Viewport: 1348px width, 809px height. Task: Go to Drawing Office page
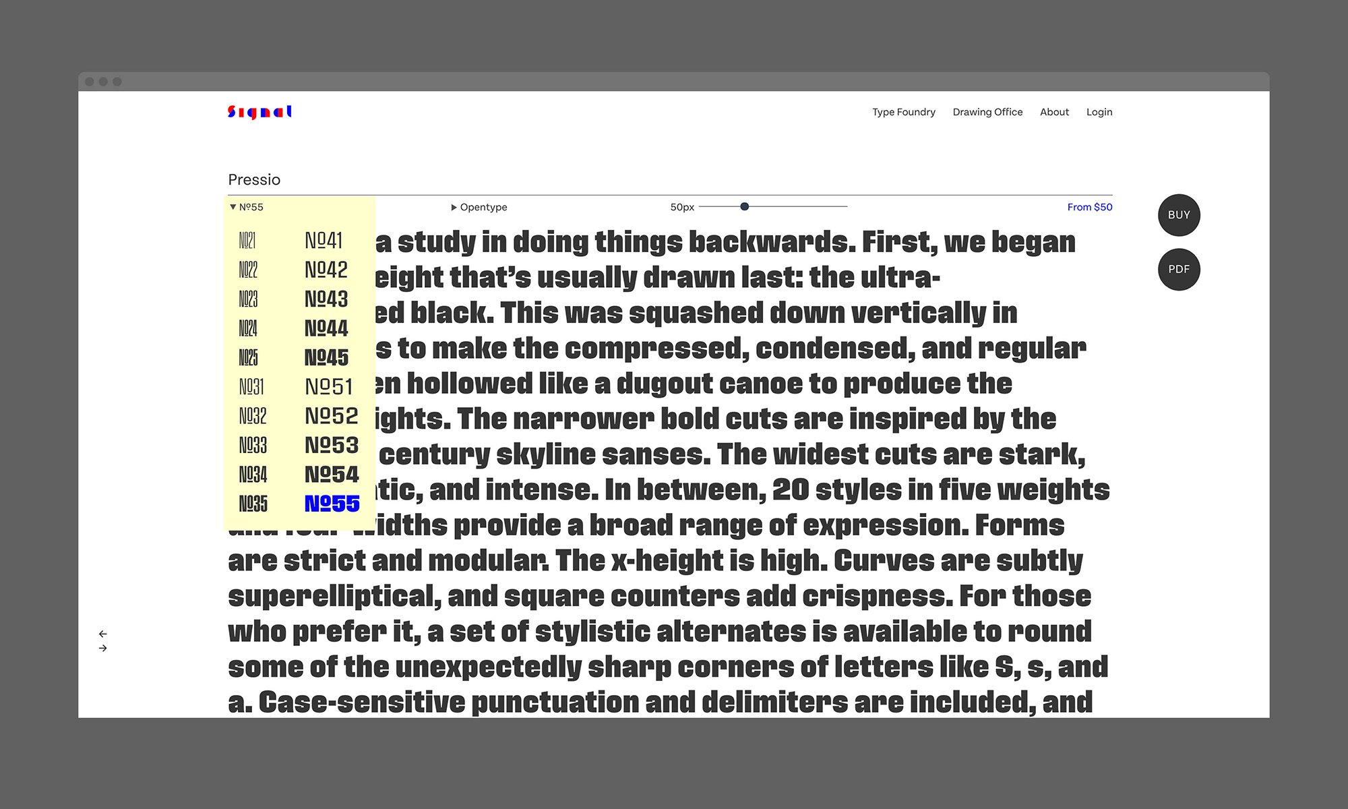[x=987, y=112]
